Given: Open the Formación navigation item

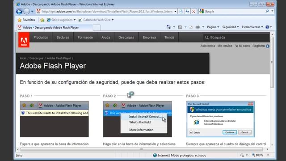Looking at the screenshot, I should click(x=85, y=38).
